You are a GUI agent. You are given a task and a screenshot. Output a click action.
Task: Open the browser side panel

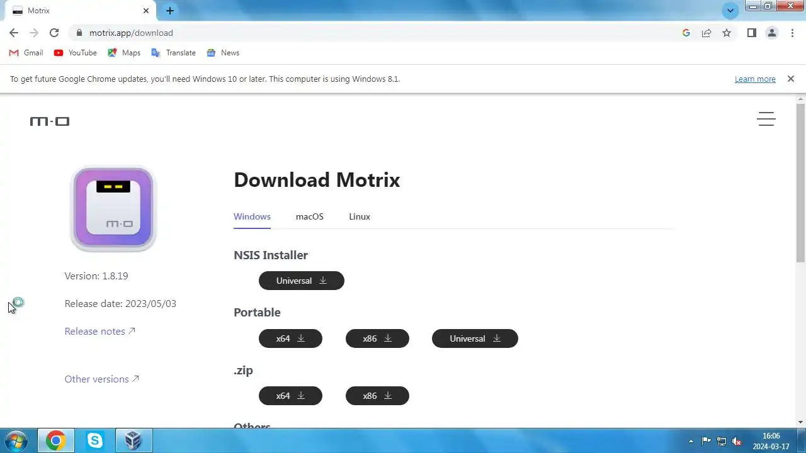click(x=751, y=33)
